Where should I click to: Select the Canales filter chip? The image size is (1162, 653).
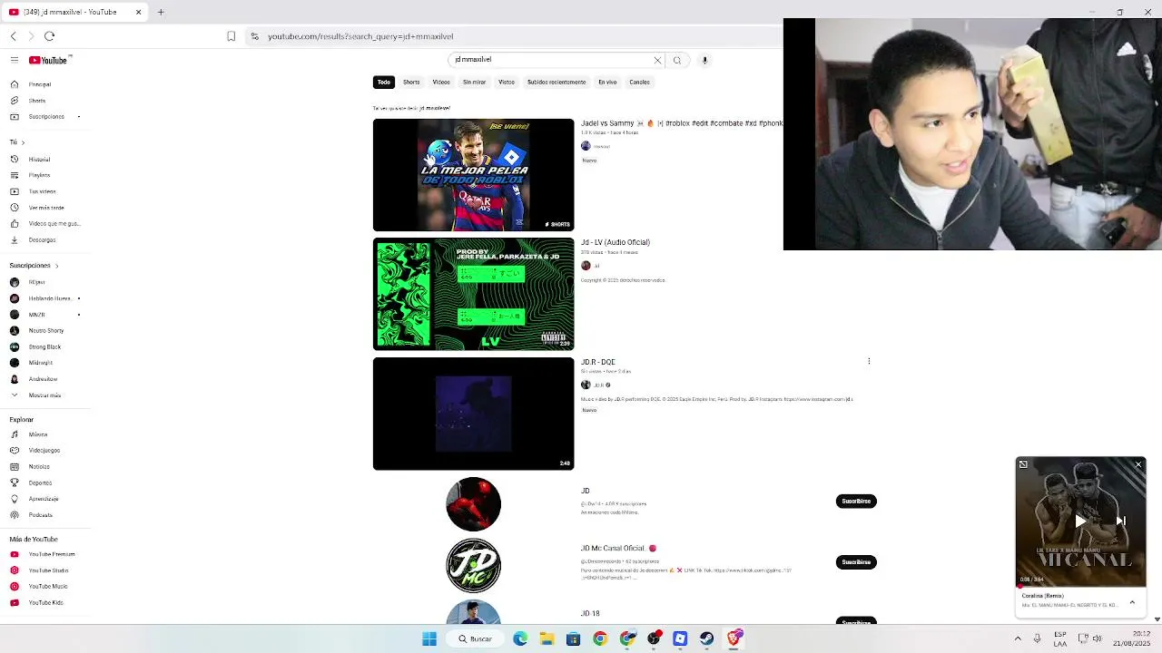pos(639,83)
